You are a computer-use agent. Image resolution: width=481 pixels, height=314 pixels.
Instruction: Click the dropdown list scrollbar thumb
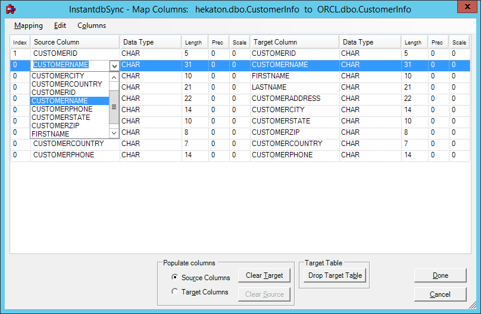(x=114, y=107)
